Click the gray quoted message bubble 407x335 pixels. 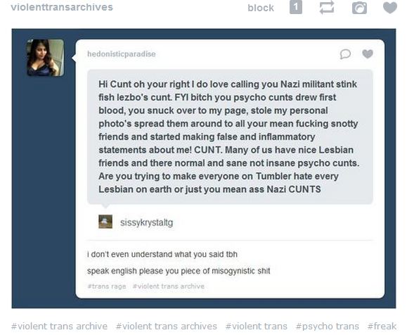click(x=230, y=137)
